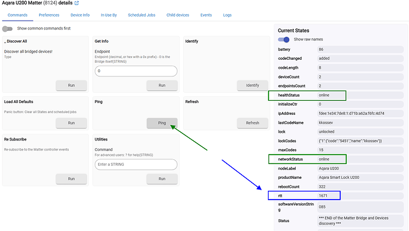Click the Utilities card title
The width and height of the screenshot is (409, 231).
pyautogui.click(x=101, y=139)
